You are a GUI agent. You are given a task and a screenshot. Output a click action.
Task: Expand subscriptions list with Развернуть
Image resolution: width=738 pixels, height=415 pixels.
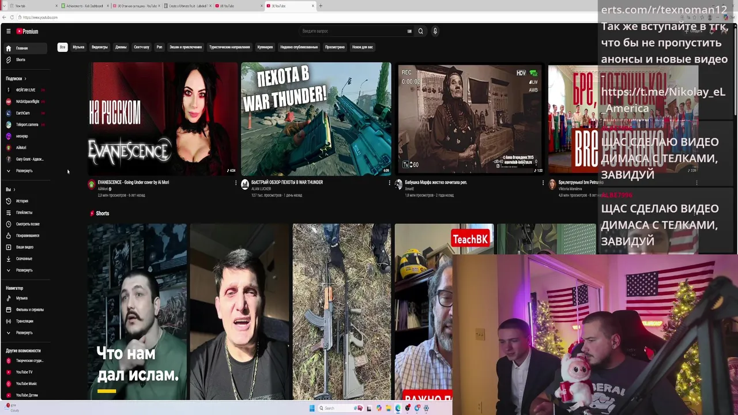click(25, 171)
